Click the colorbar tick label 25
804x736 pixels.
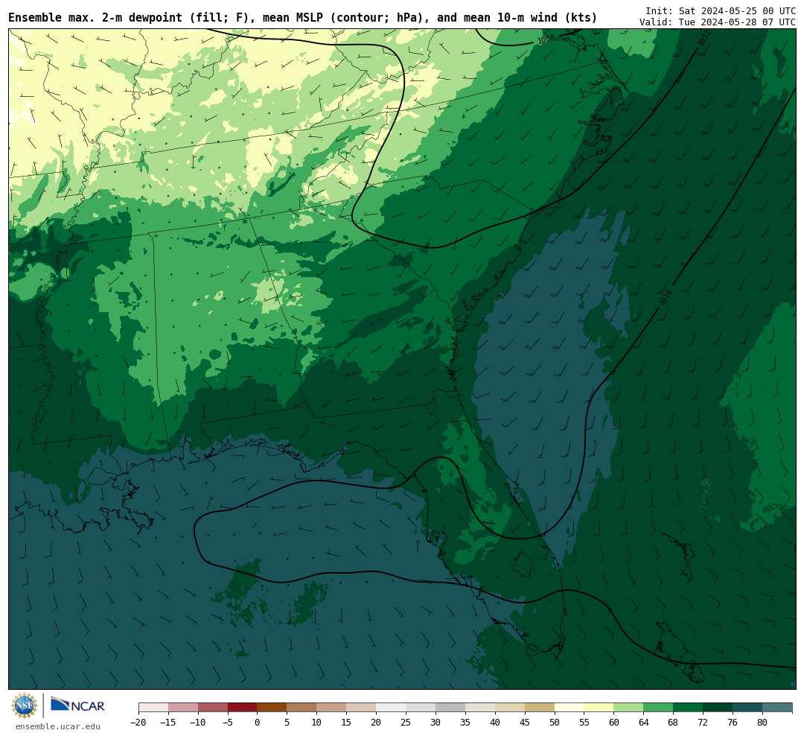coord(406,723)
